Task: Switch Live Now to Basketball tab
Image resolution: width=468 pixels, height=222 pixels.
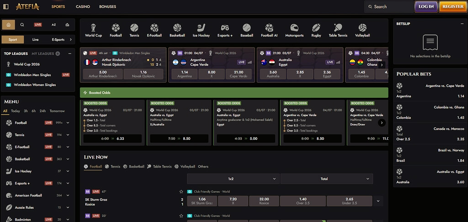Action: coord(134,166)
